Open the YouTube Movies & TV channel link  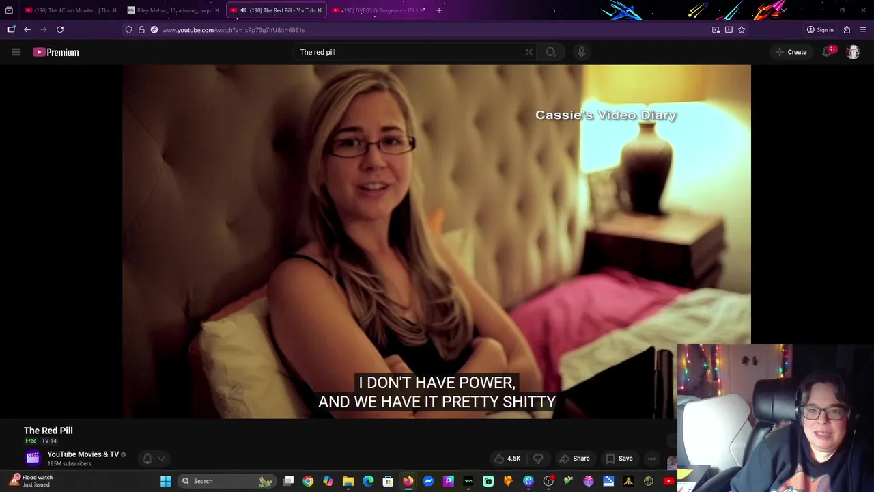point(83,454)
